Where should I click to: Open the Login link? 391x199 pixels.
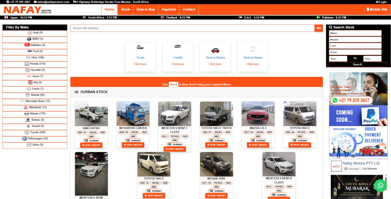381,2
